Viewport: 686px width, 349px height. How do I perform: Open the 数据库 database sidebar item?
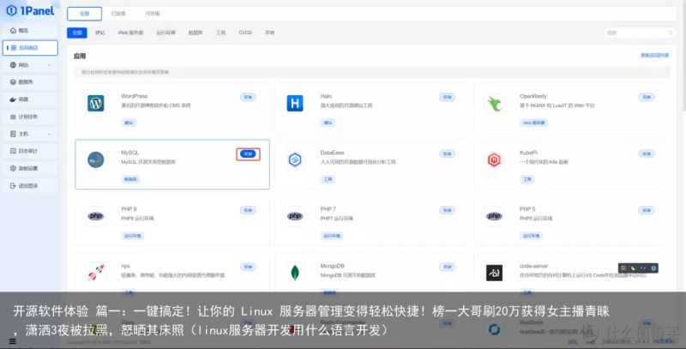30,81
